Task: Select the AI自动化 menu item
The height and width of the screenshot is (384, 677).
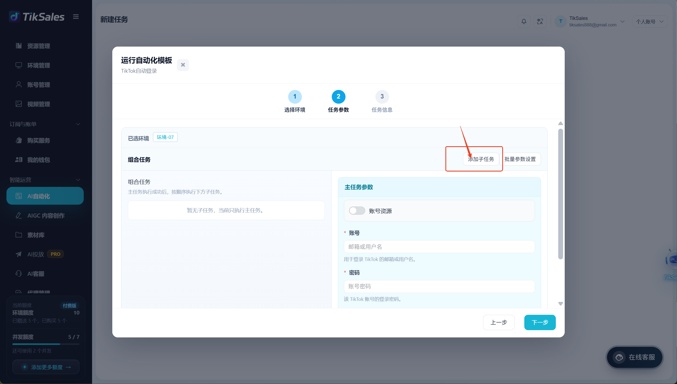Action: tap(45, 196)
